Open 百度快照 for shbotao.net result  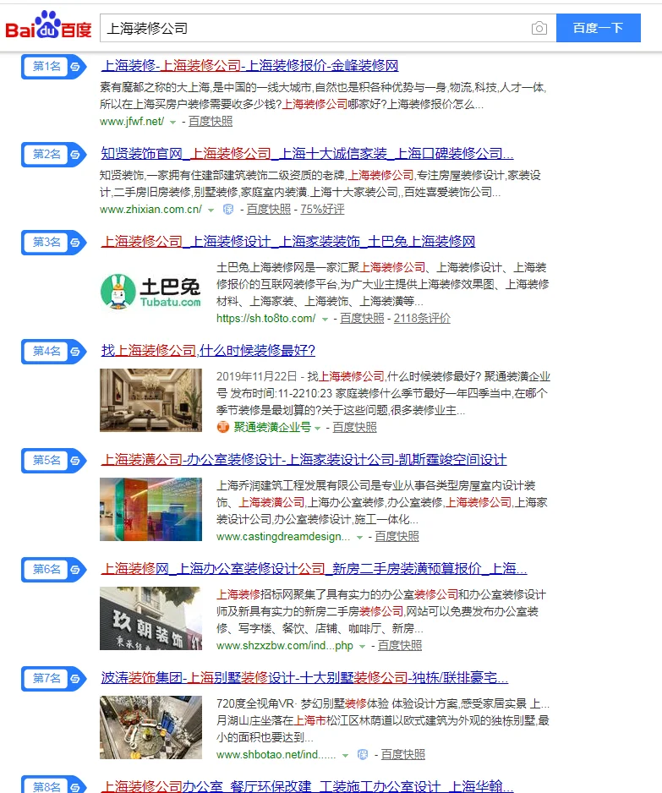coord(403,755)
